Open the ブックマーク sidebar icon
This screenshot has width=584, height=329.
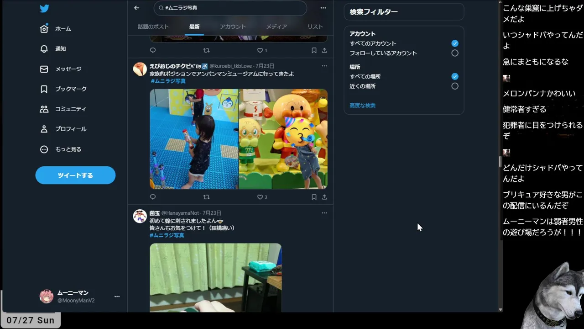click(44, 89)
